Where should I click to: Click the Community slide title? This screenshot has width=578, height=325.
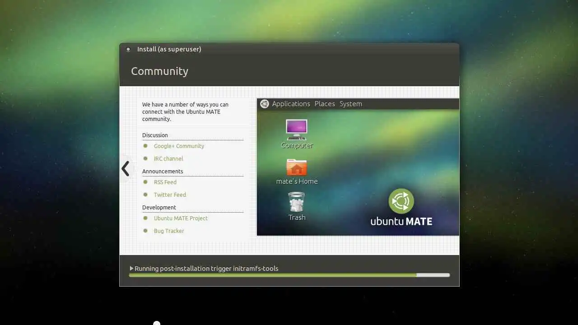(159, 71)
